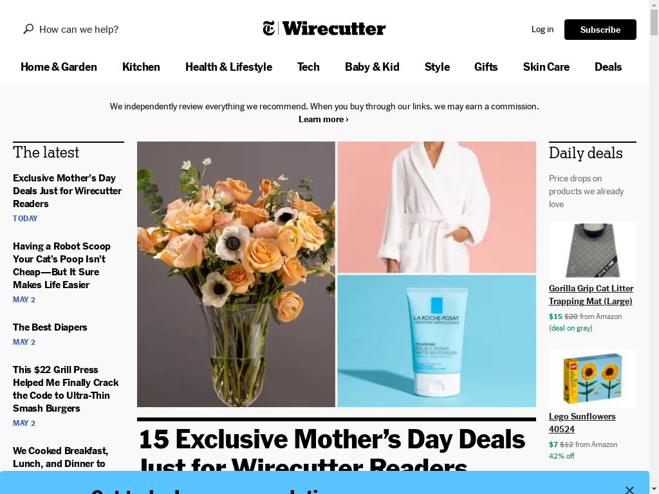Click the Log in link
The height and width of the screenshot is (494, 659).
click(542, 29)
